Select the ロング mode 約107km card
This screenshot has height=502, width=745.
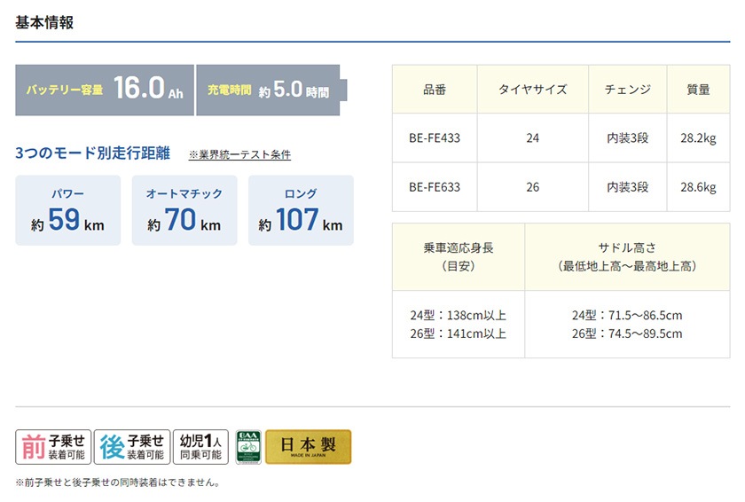click(301, 210)
